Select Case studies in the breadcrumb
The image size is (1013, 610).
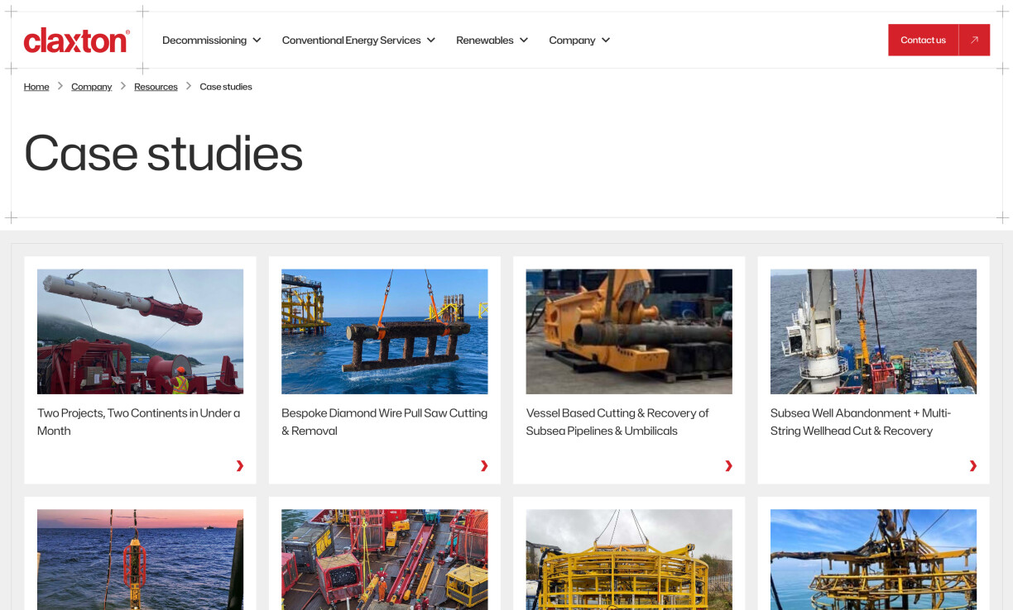point(225,86)
